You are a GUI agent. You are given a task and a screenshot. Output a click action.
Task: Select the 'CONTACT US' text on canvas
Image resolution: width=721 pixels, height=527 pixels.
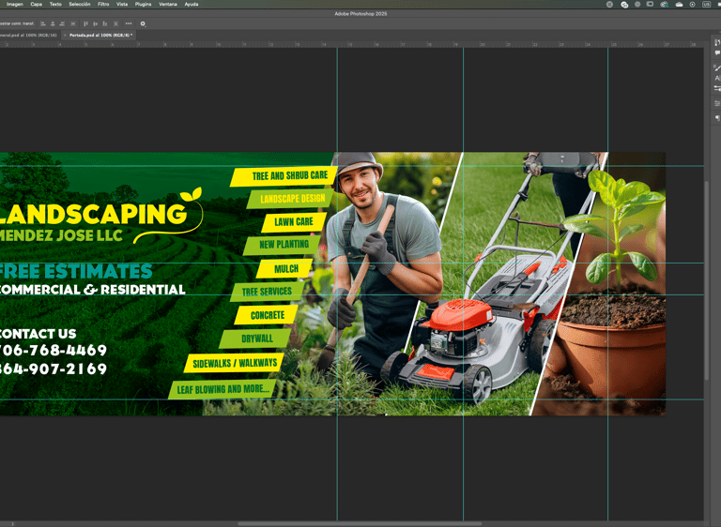(x=38, y=334)
